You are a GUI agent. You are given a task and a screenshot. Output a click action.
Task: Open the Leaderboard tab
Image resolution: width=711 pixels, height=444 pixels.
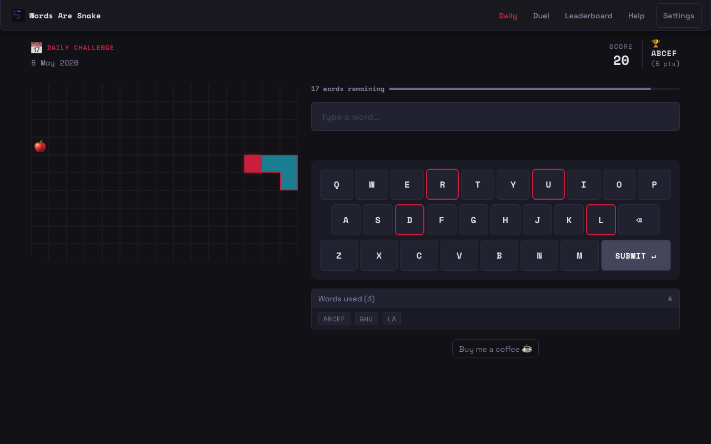[589, 16]
